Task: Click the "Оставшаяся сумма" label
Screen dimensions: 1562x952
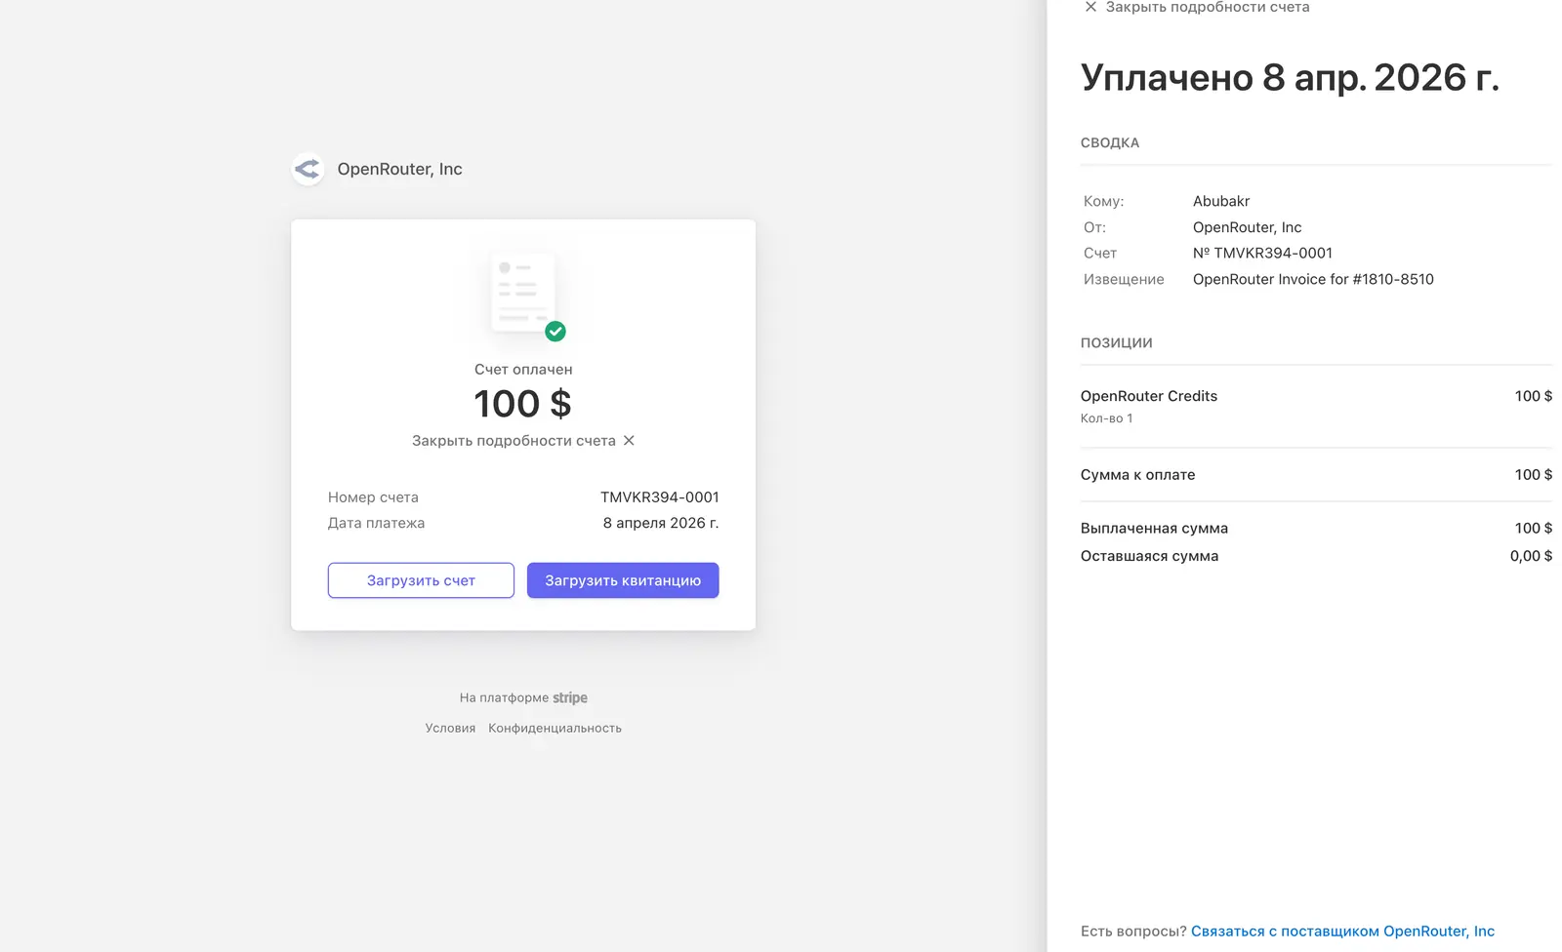Action: 1149,556
